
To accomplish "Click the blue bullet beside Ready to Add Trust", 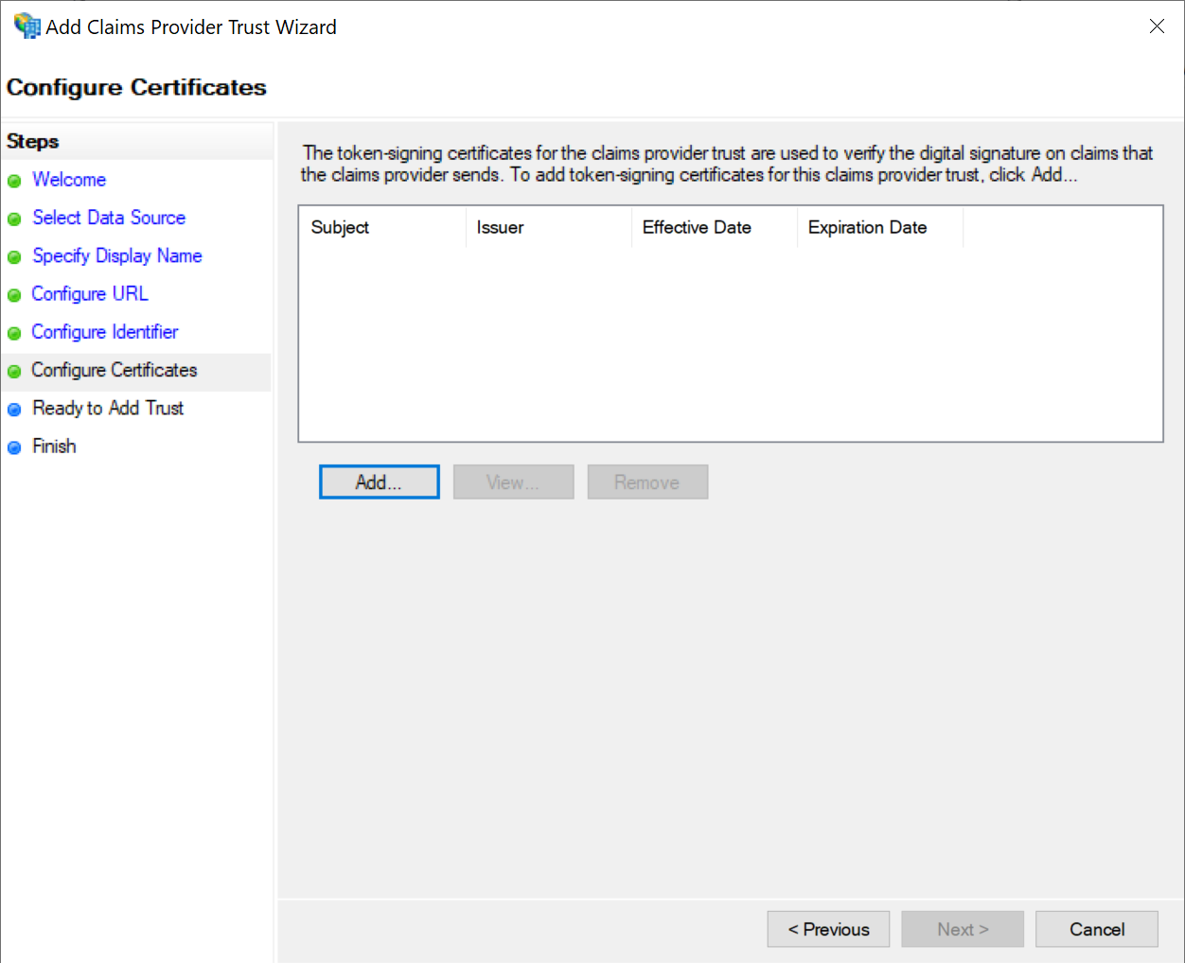I will pos(14,410).
